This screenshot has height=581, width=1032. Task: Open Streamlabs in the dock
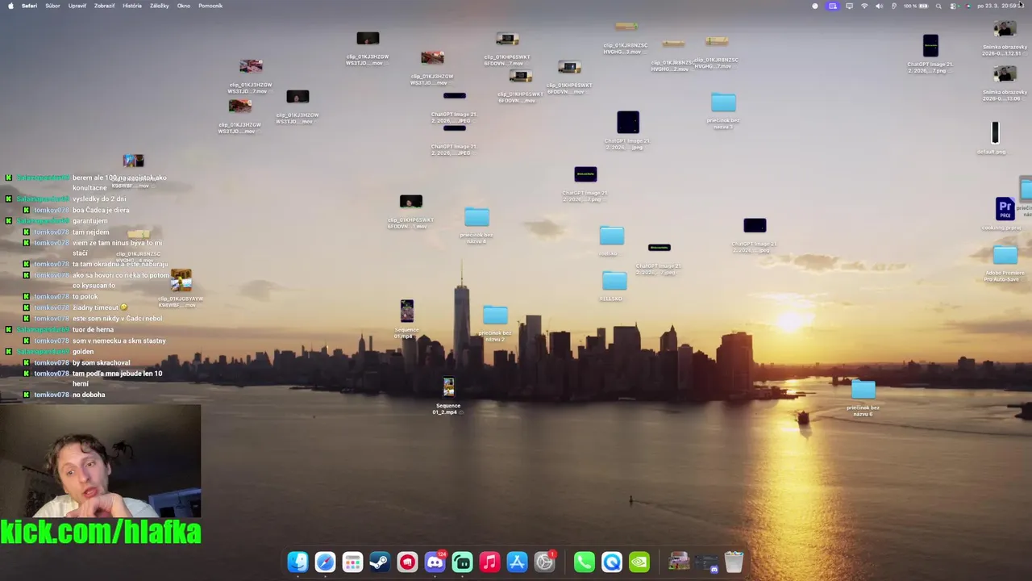(x=462, y=562)
